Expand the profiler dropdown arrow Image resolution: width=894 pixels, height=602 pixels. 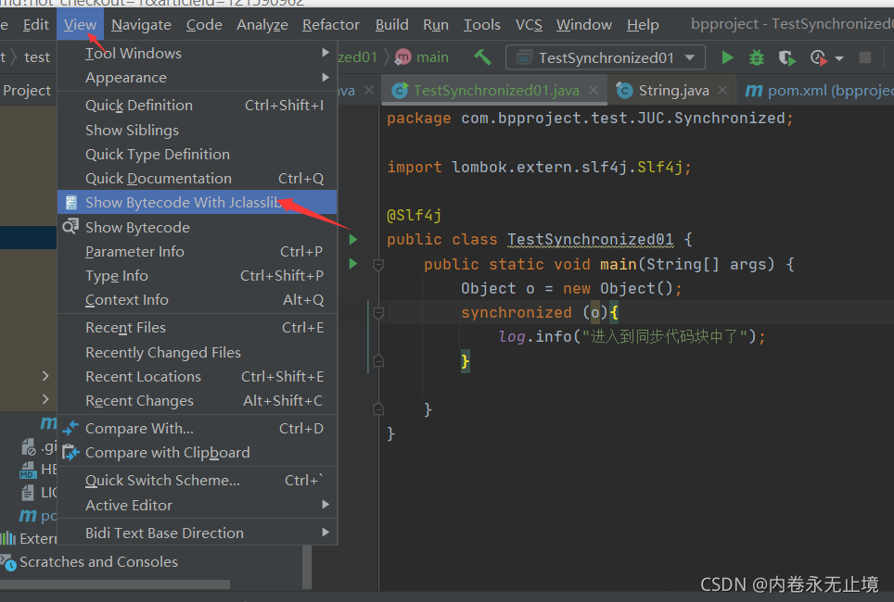pyautogui.click(x=838, y=58)
